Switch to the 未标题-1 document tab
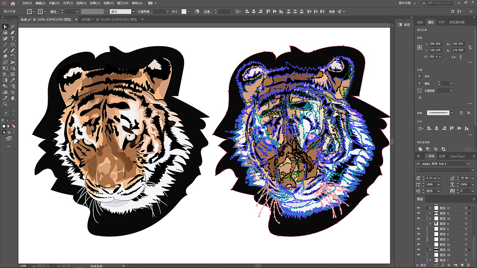477x268 pixels. click(110, 19)
